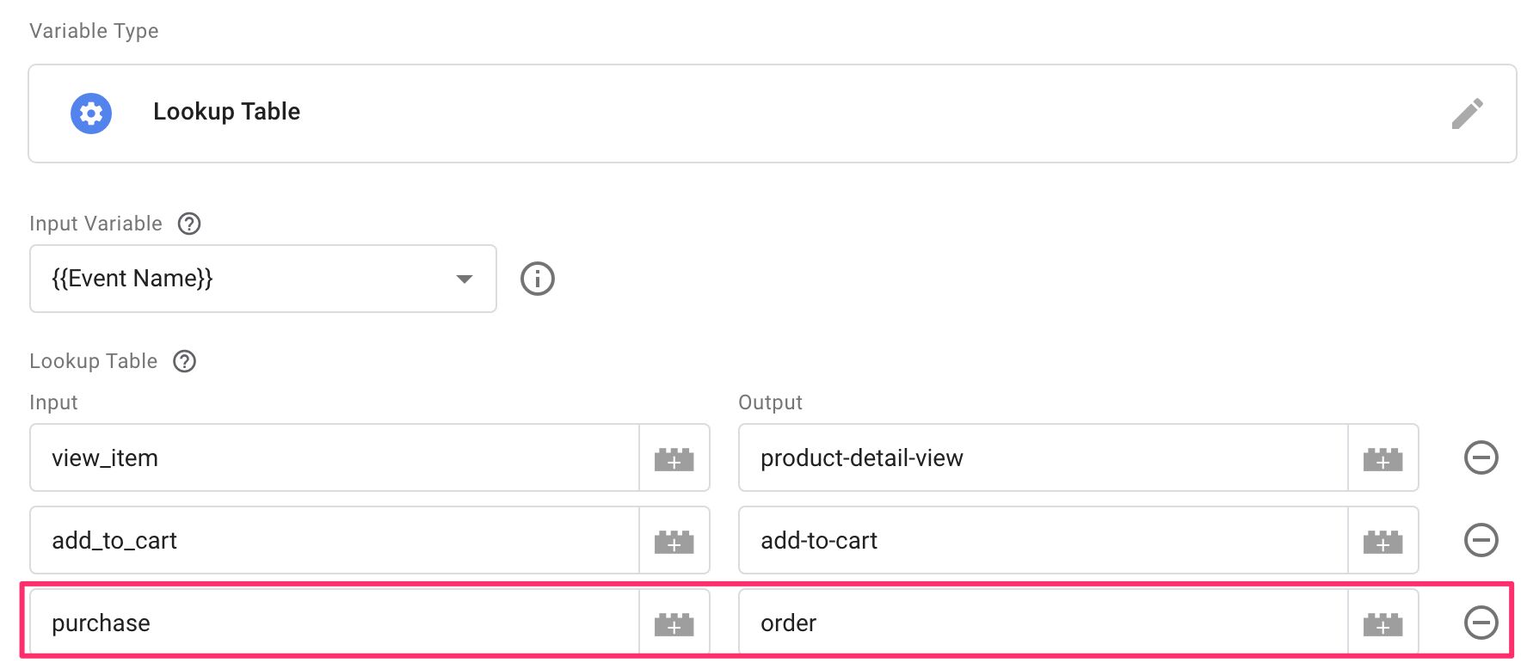Insert variable into add_to_cart input field

point(674,541)
